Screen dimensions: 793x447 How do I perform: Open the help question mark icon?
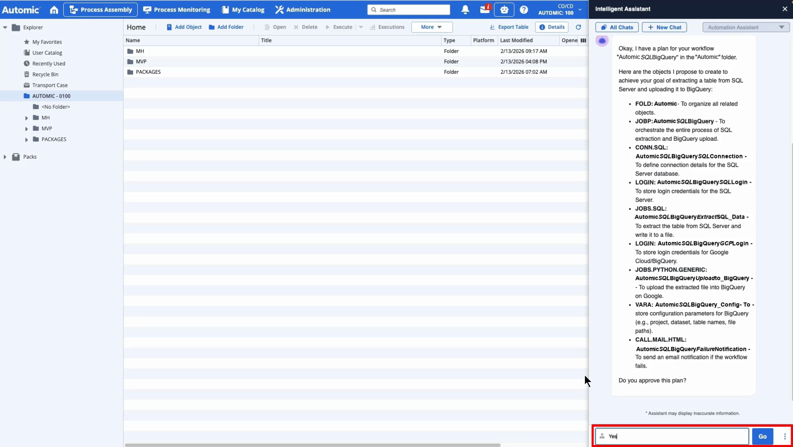tap(524, 10)
